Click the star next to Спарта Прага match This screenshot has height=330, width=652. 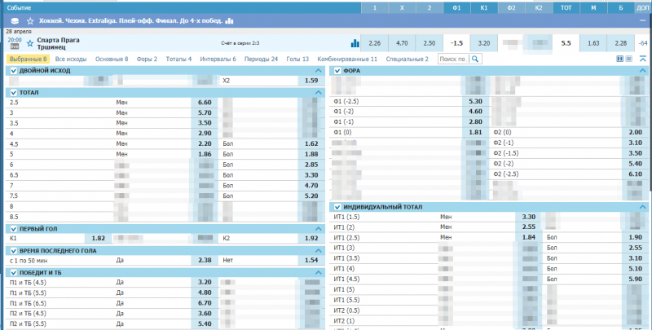pyautogui.click(x=30, y=41)
